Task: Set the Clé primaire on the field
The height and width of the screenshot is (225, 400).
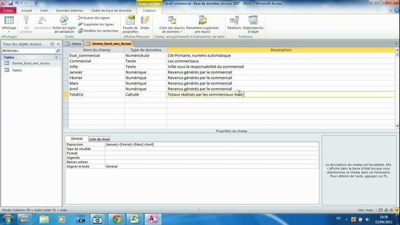Action: point(26,24)
